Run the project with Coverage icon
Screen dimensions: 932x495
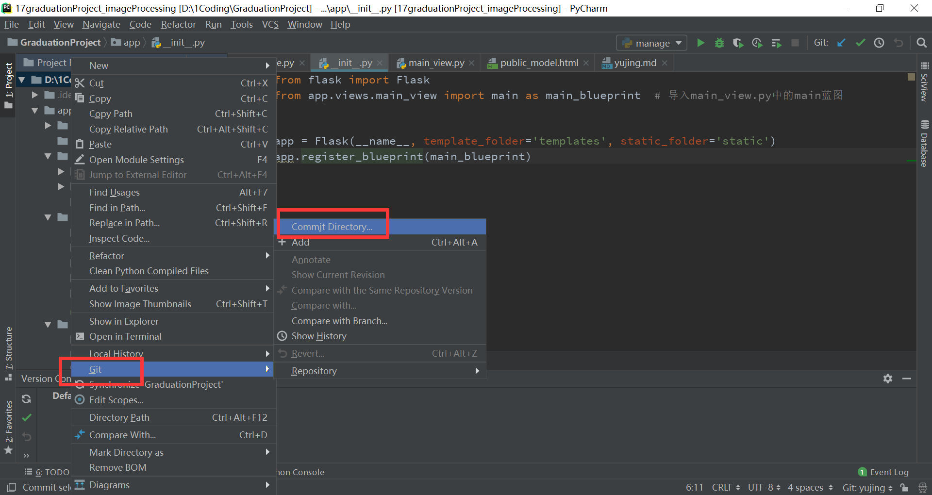[738, 43]
